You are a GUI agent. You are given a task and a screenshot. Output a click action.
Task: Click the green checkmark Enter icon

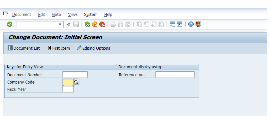click(10, 24)
